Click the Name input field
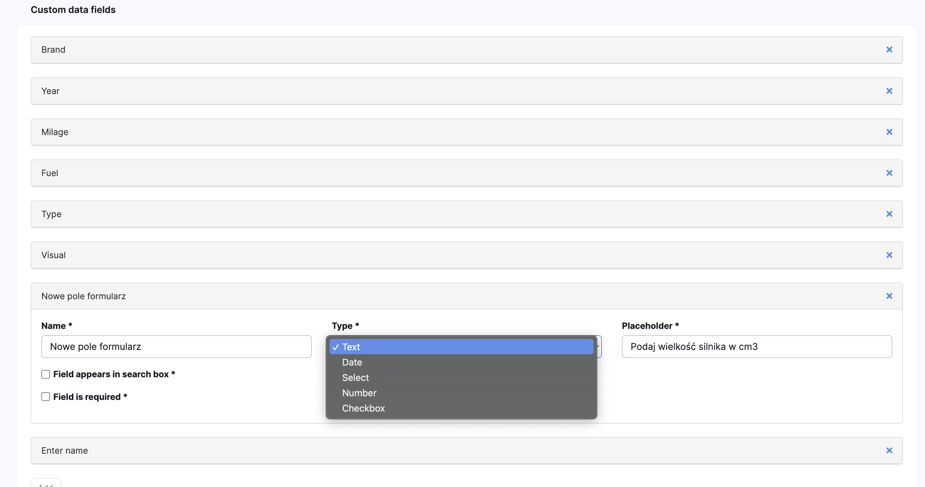This screenshot has height=487, width=925. pos(176,347)
